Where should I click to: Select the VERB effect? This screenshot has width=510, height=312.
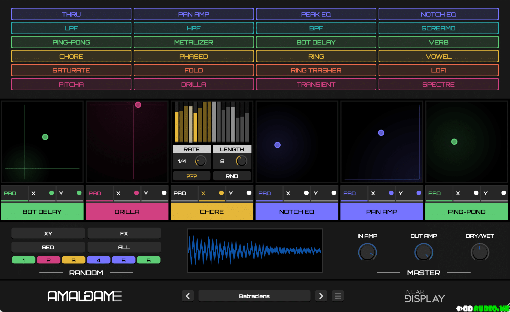439,42
